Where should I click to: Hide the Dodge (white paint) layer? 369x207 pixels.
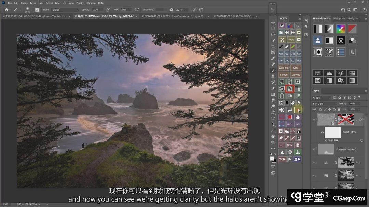[314, 149]
